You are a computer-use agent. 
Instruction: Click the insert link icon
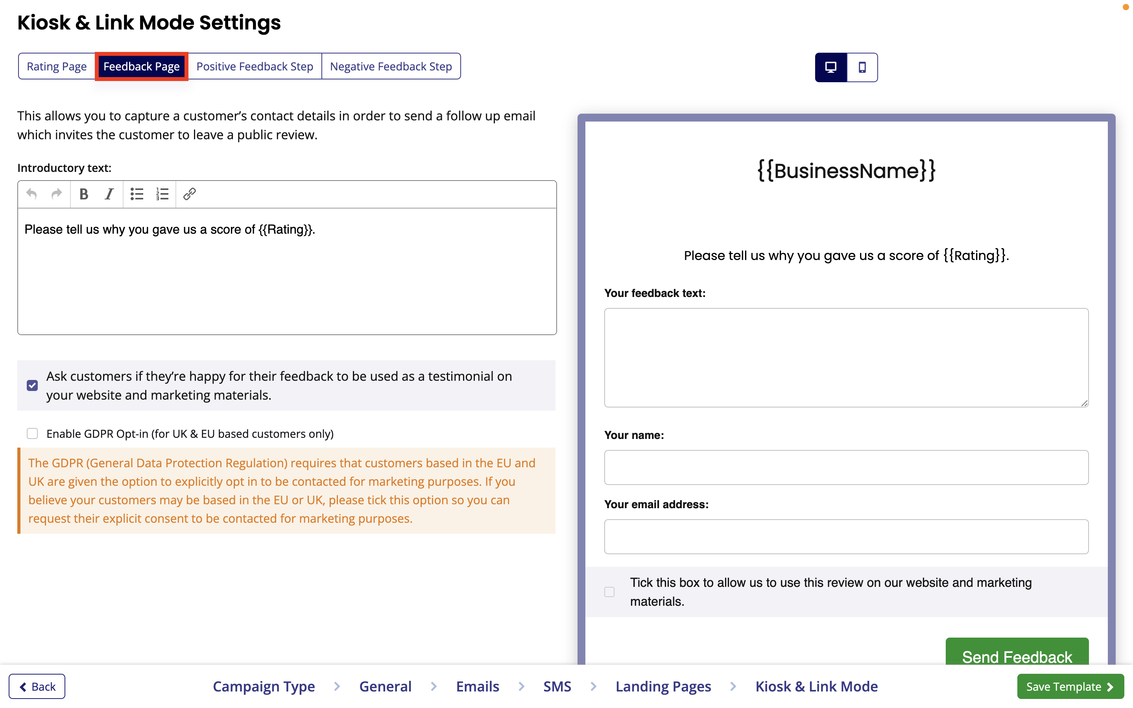click(190, 194)
